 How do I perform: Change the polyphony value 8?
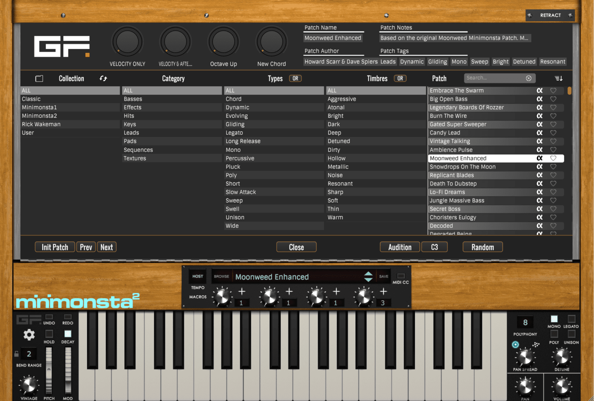(525, 323)
